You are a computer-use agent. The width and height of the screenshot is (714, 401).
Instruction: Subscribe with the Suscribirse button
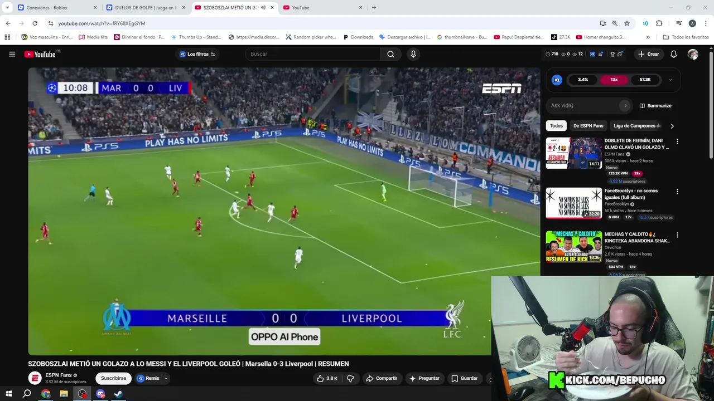coord(113,378)
